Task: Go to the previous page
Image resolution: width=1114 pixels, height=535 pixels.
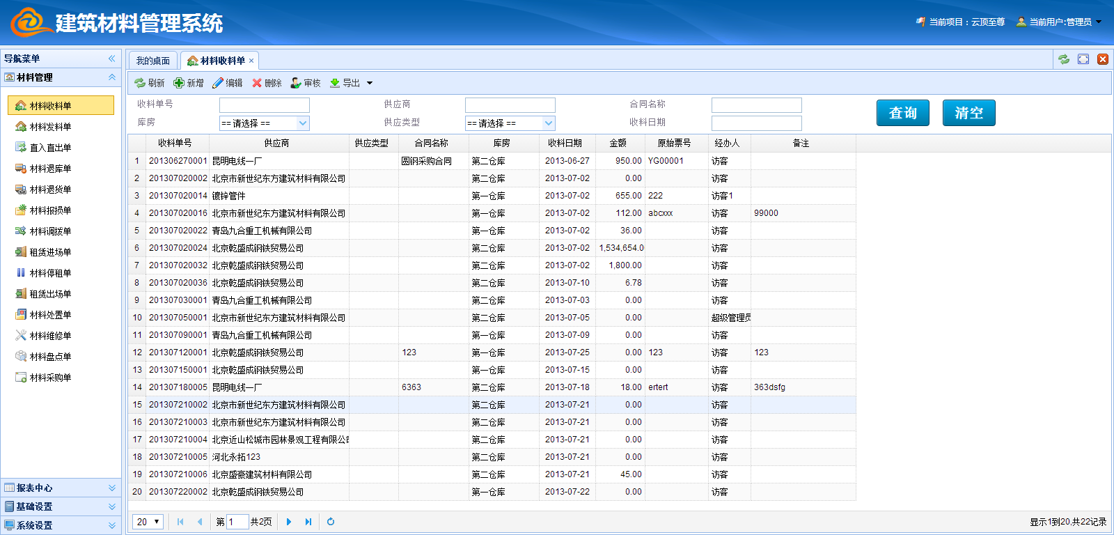Action: click(x=200, y=522)
